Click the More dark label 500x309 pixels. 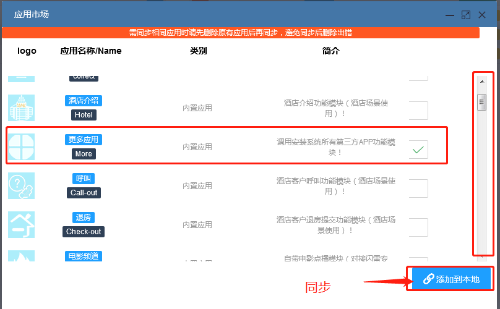tap(84, 154)
